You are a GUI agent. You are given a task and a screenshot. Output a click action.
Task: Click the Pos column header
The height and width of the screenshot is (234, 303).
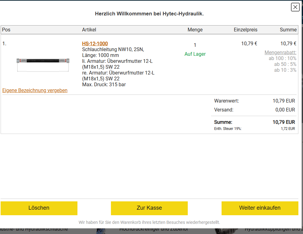click(6, 30)
